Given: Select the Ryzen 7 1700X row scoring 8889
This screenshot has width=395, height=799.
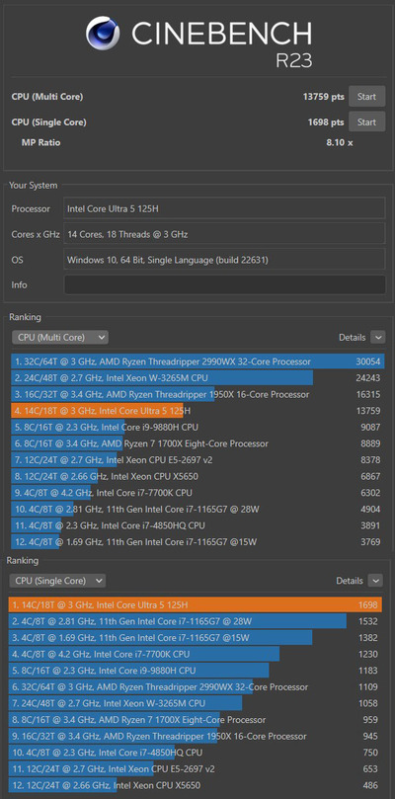Looking at the screenshot, I should [x=197, y=443].
